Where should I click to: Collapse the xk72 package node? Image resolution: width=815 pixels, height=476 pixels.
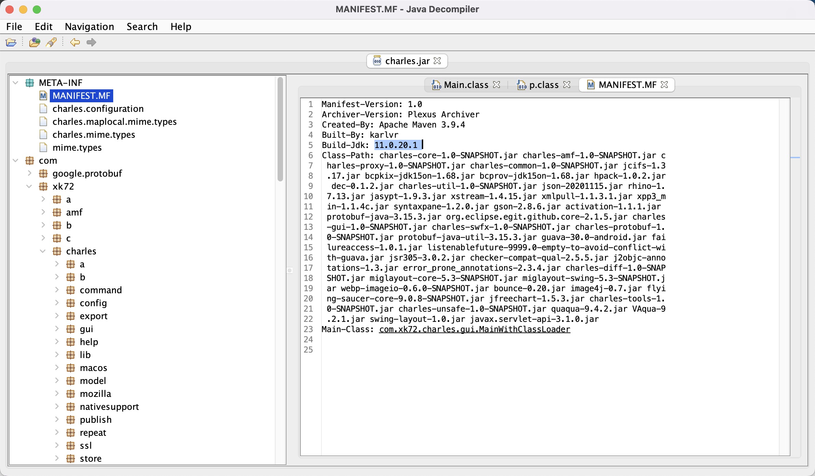(x=29, y=187)
